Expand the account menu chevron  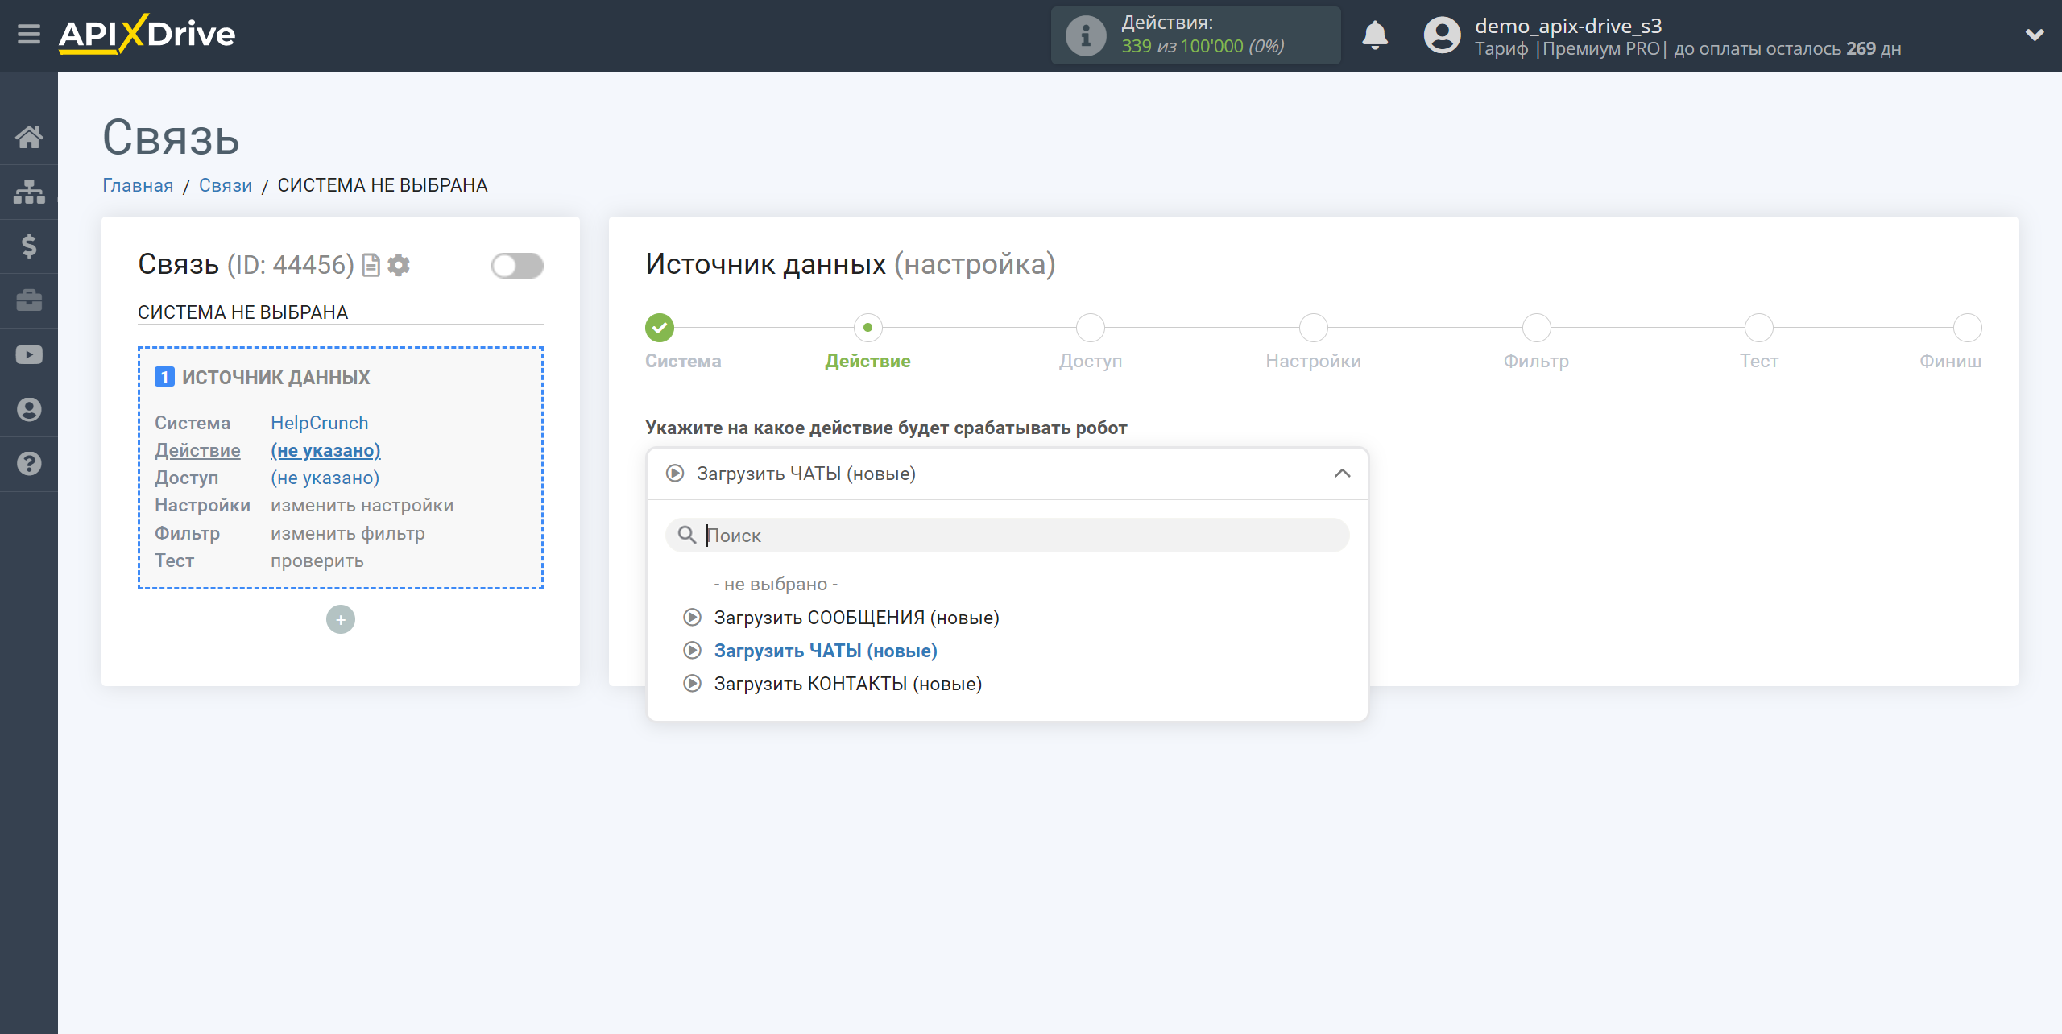pyautogui.click(x=2035, y=35)
